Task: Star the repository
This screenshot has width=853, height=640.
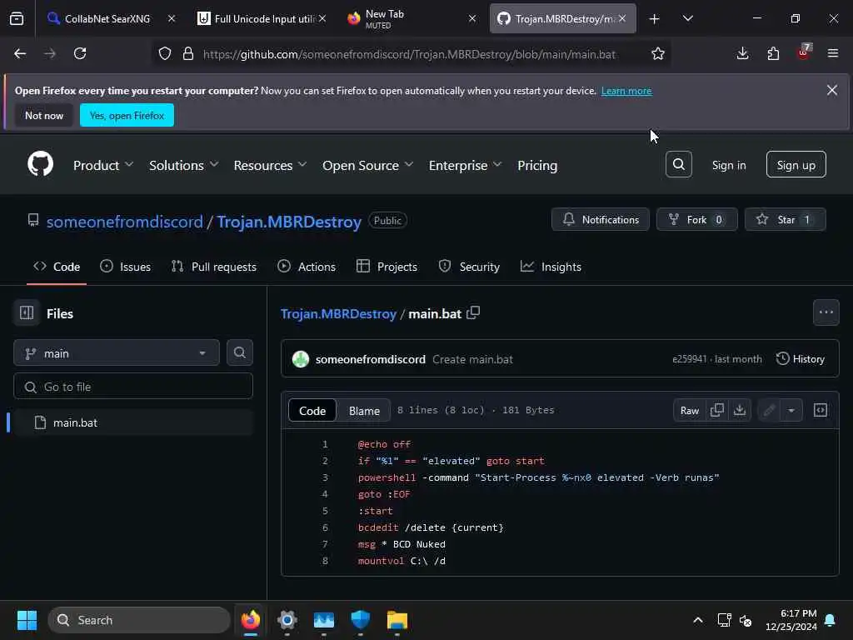Action: 785,219
